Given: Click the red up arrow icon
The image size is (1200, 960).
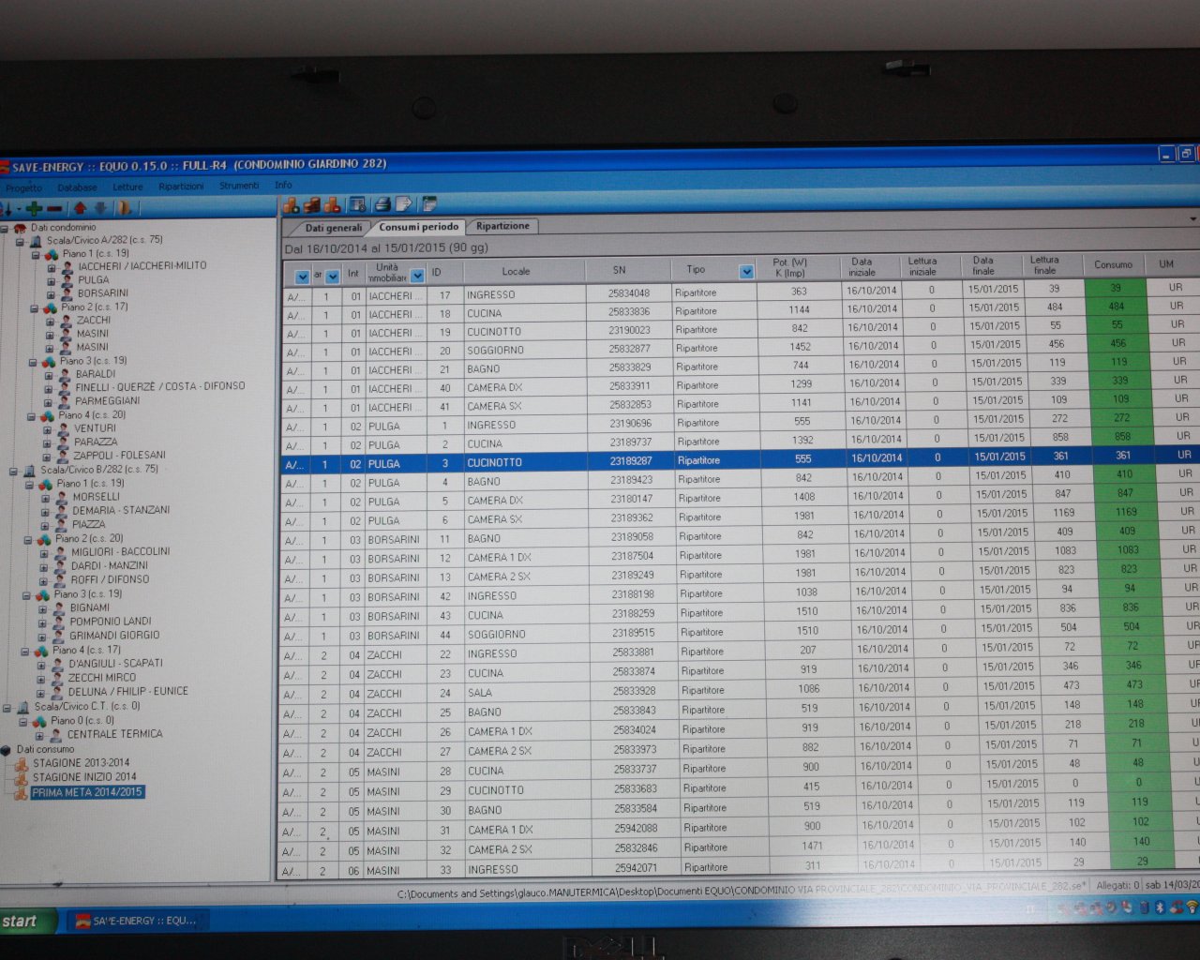Looking at the screenshot, I should pyautogui.click(x=80, y=208).
